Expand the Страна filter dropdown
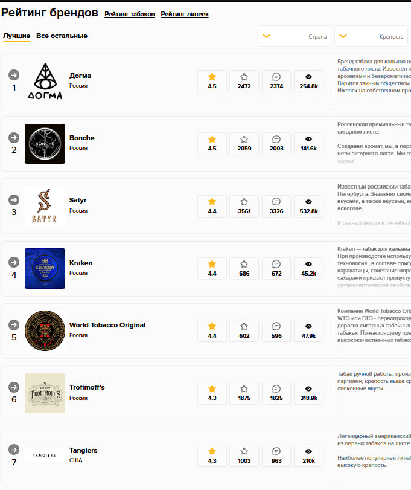The height and width of the screenshot is (490, 411). [x=294, y=36]
